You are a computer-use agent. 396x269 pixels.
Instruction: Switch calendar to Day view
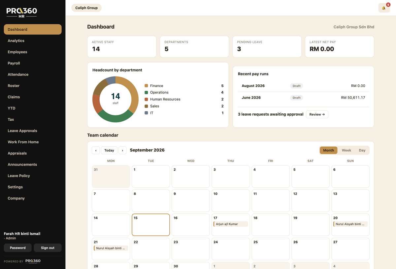pyautogui.click(x=362, y=150)
